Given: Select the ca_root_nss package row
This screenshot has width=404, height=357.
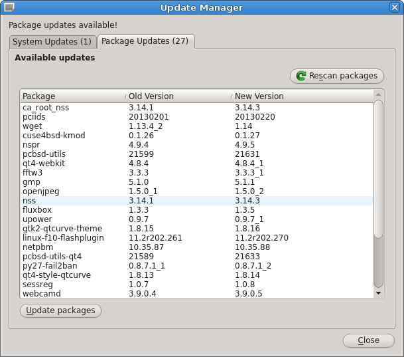Looking at the screenshot, I should 196,108.
